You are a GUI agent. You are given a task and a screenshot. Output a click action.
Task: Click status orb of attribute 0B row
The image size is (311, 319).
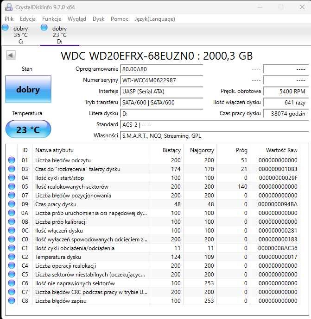[12, 221]
